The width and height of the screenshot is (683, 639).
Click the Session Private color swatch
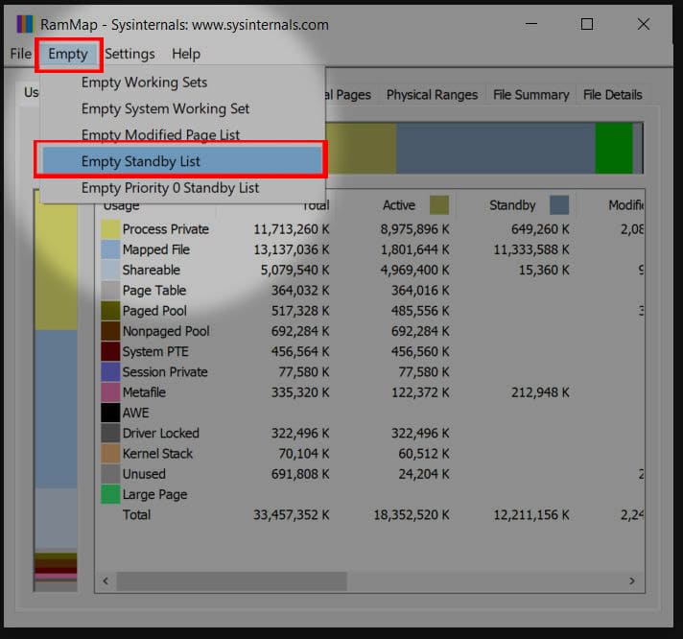point(110,372)
